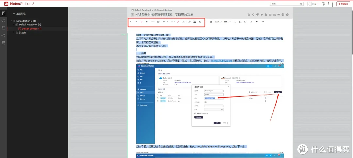The width and height of the screenshot is (353, 158).
Task: Add a tag to the note
Action: tap(257, 15)
